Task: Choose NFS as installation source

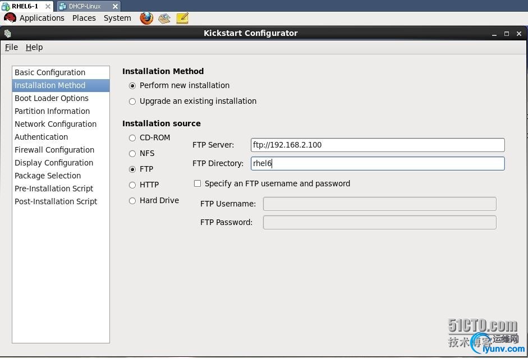Action: pos(132,154)
